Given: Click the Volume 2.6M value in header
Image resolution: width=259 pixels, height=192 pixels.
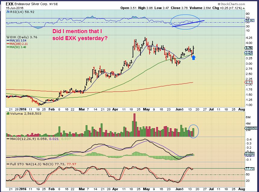Looking at the screenshot, I should 200,8.
